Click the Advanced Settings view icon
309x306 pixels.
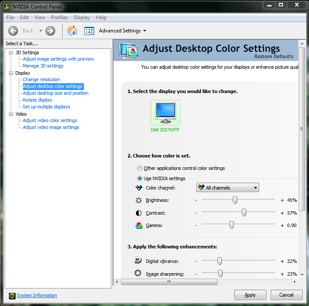tap(89, 31)
